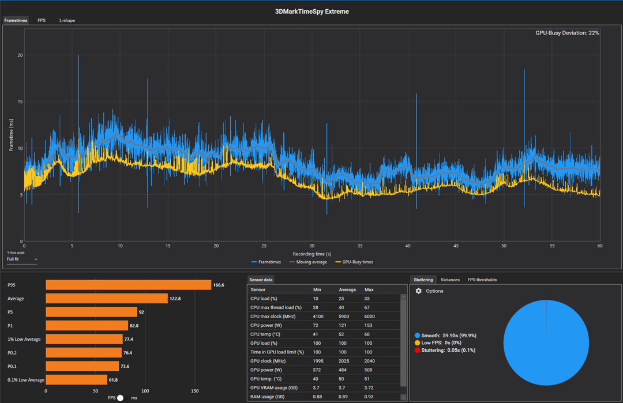This screenshot has height=403, width=623.
Task: Toggle the GPU-Busy times series in the legend
Action: click(x=354, y=262)
